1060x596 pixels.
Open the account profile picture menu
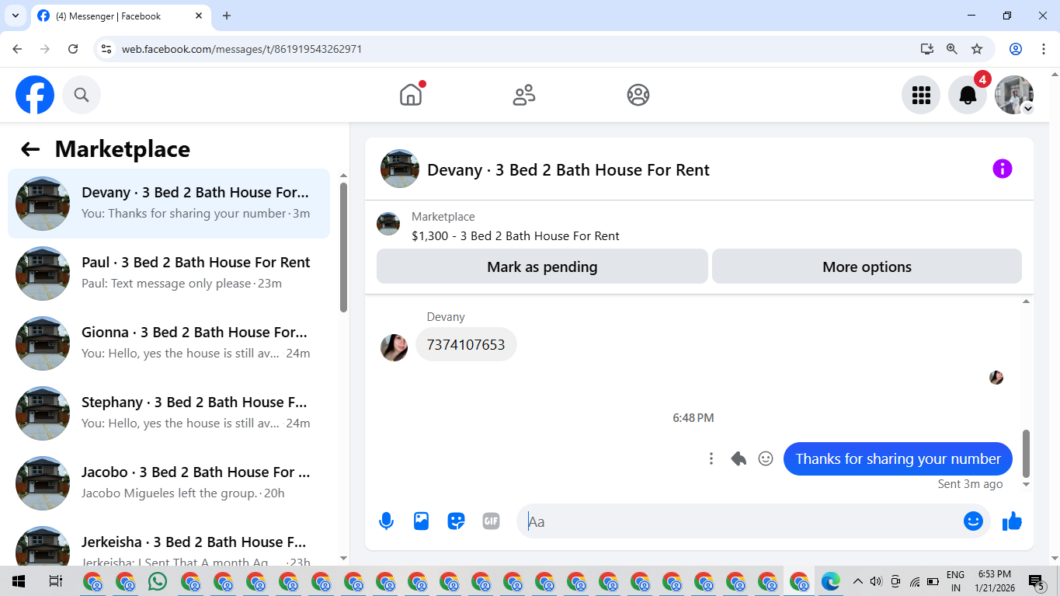(1014, 95)
